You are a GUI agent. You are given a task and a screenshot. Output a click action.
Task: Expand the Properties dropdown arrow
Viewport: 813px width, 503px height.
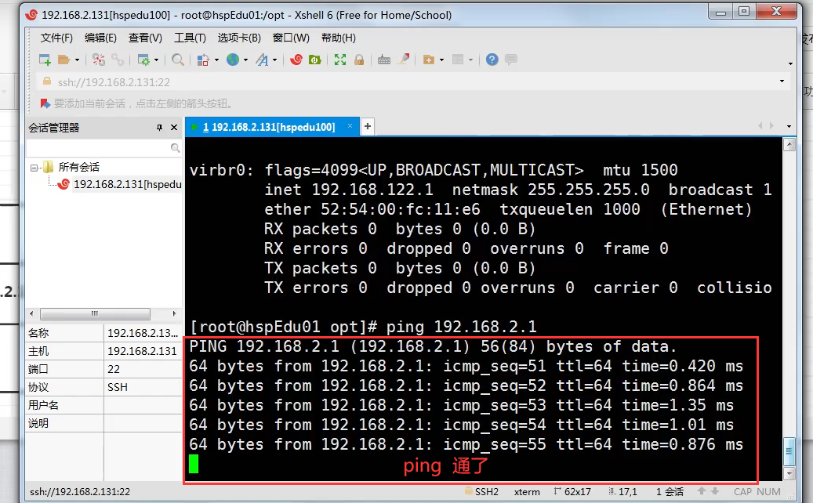pyautogui.click(x=156, y=60)
